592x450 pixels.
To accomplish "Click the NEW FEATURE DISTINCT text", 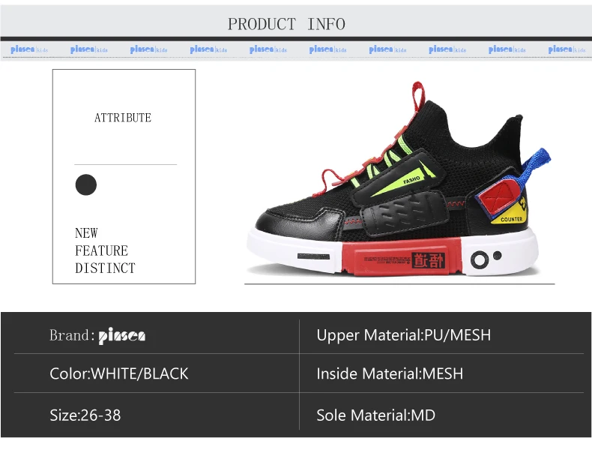I will (105, 250).
